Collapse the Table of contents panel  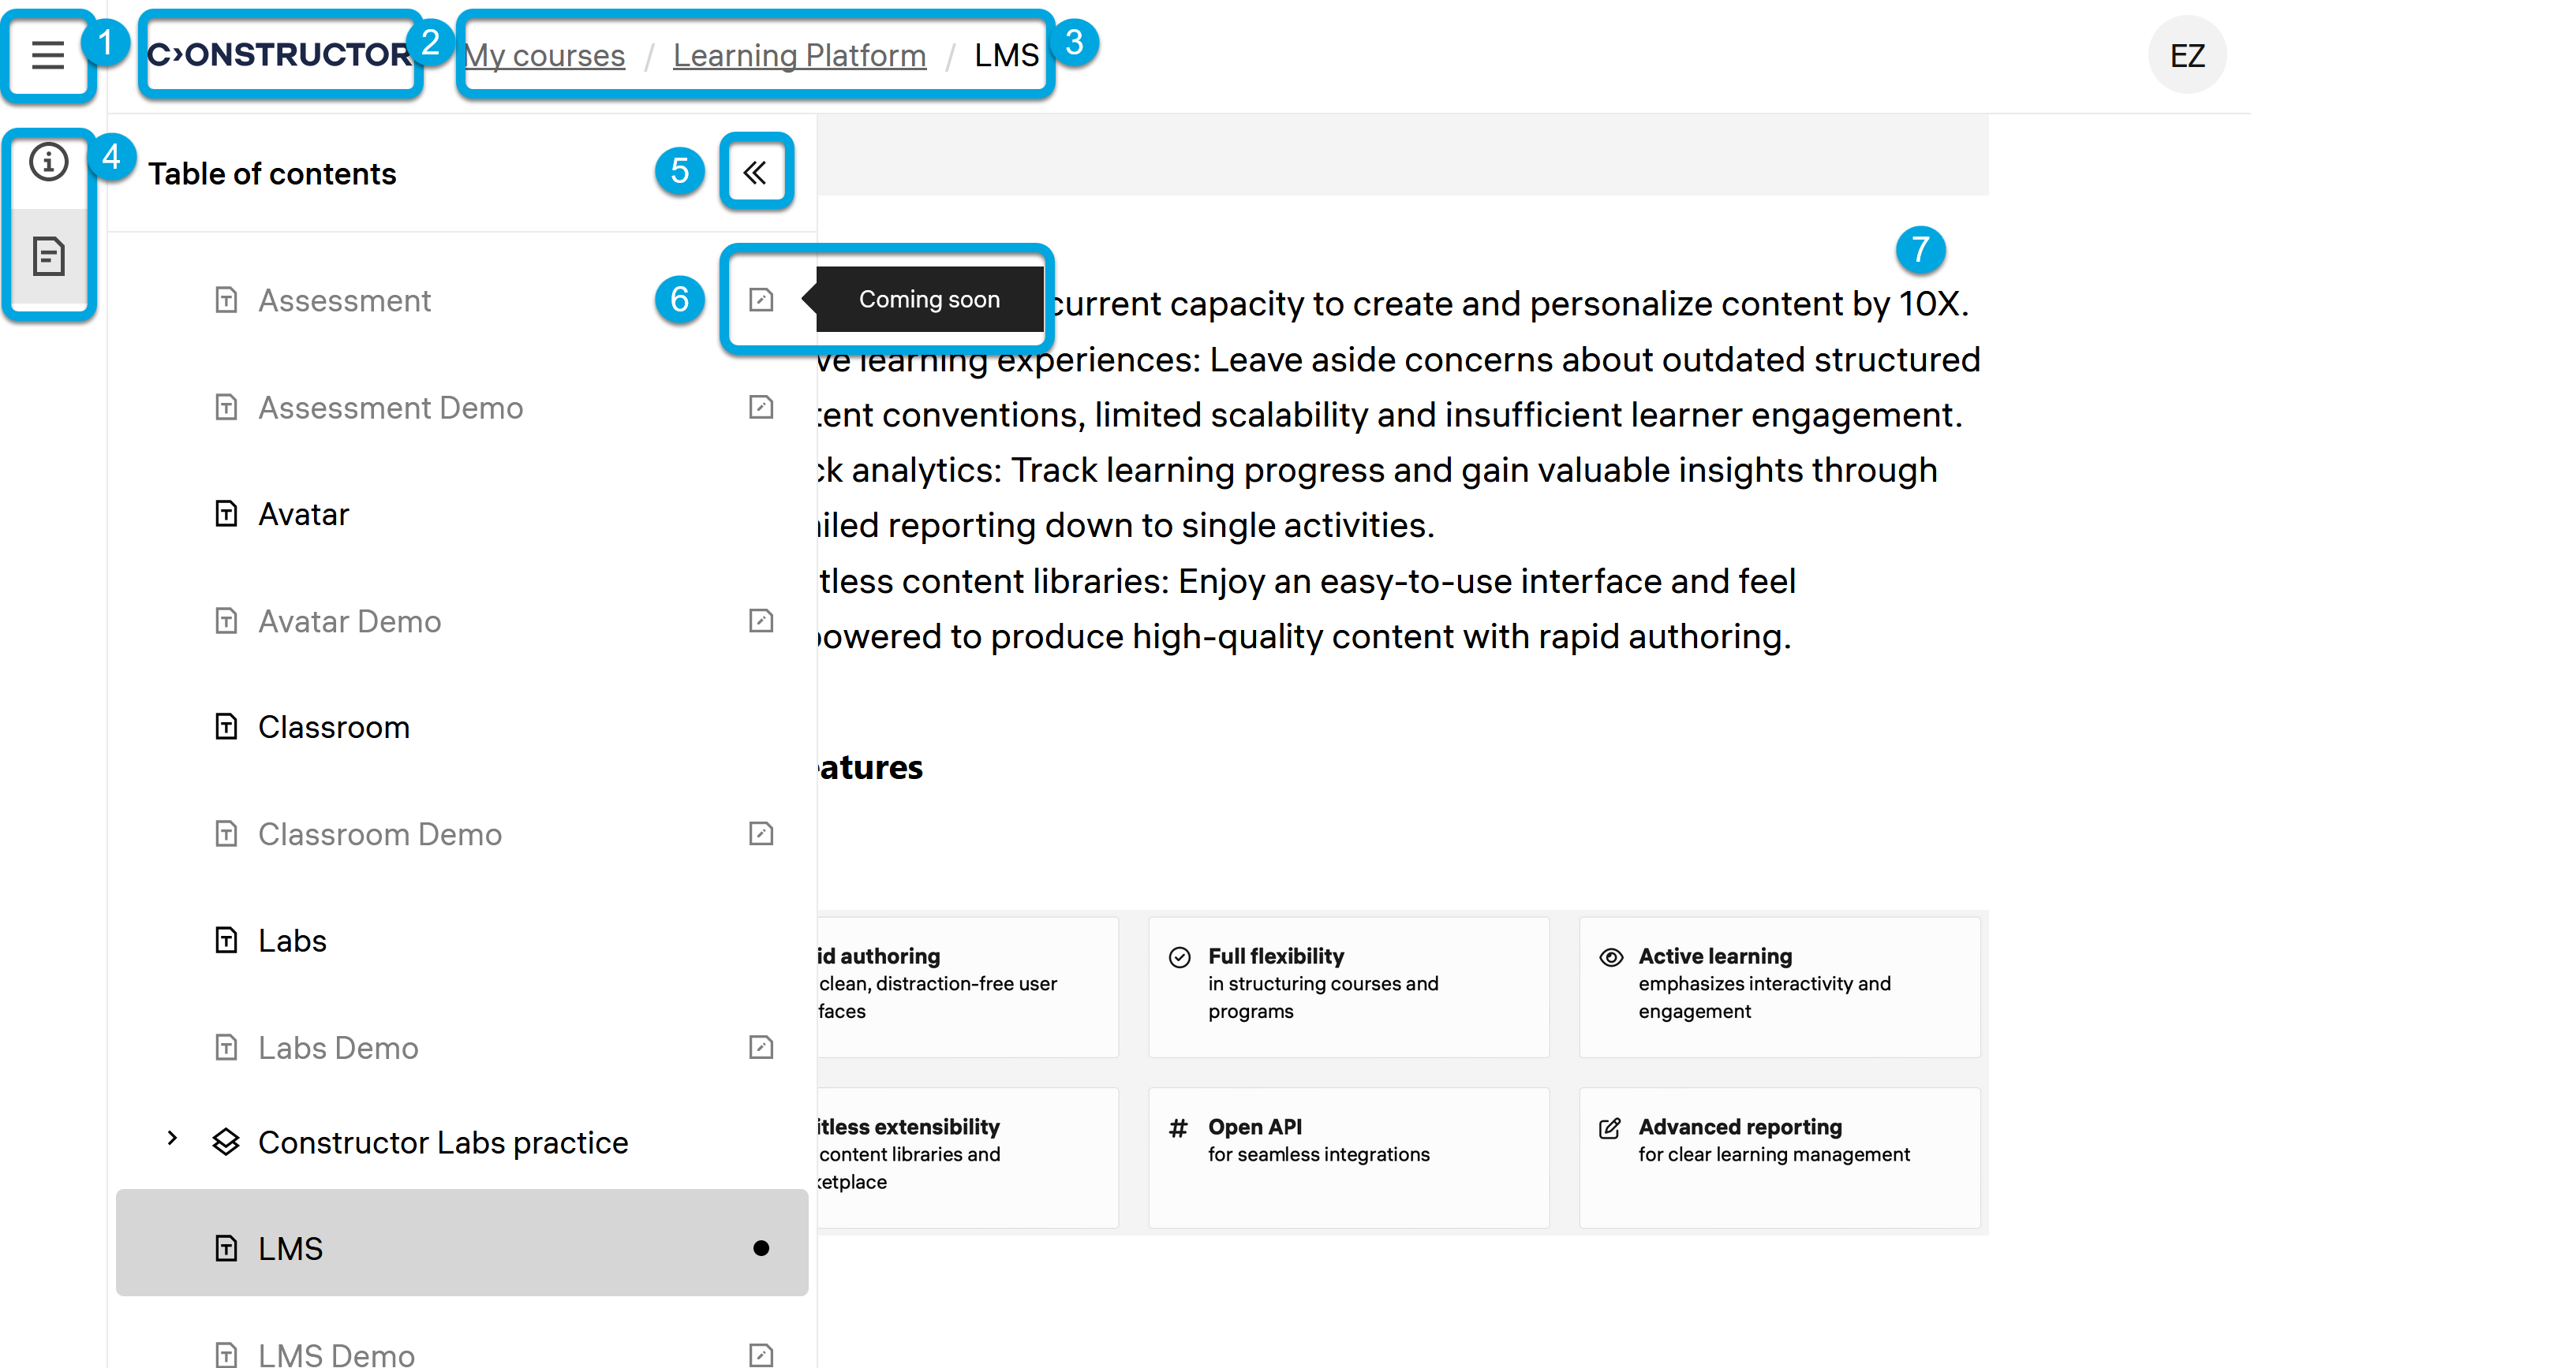(755, 173)
